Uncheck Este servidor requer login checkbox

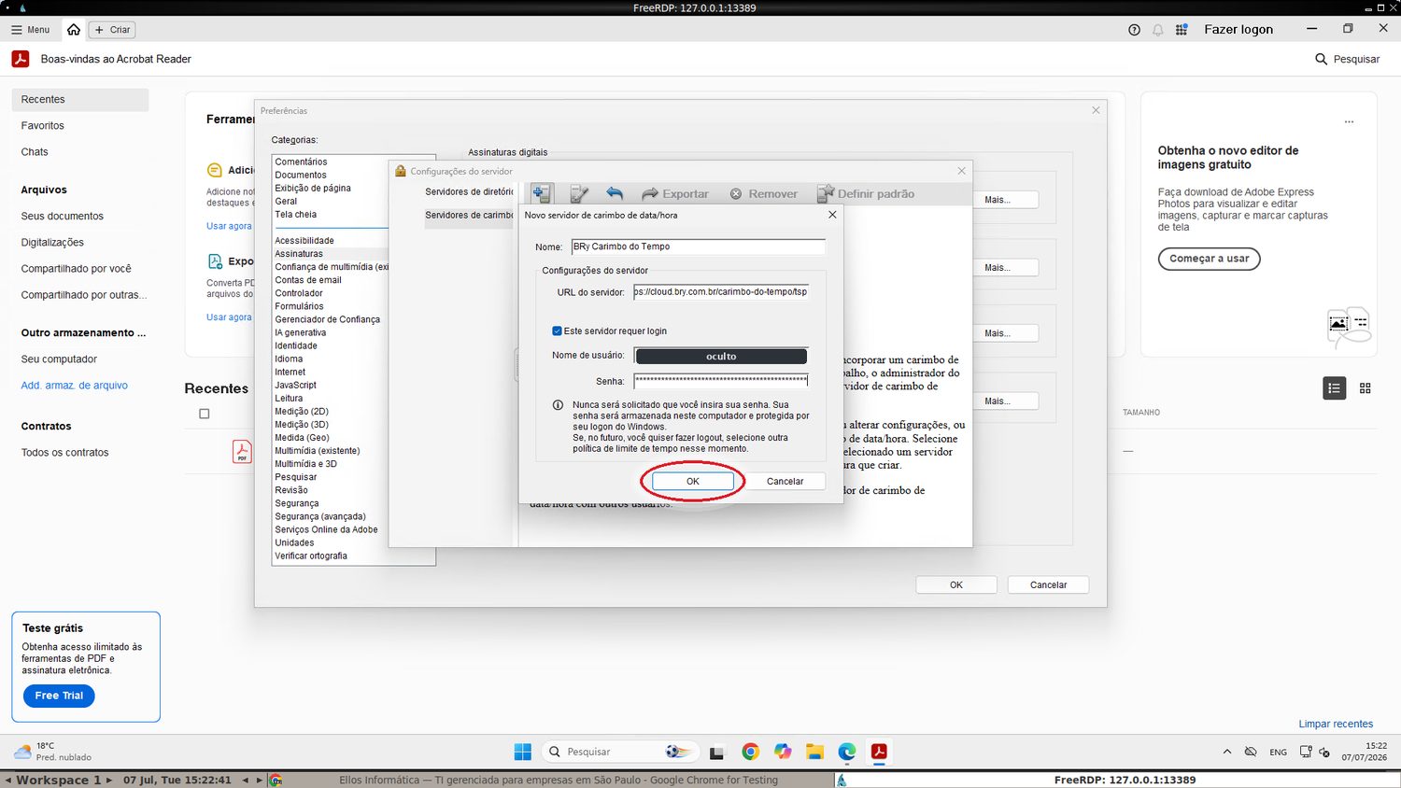[x=557, y=331]
